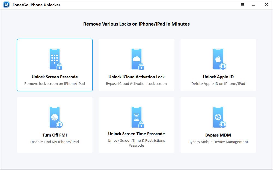Click "Disable Find My iPhone/iPad" description text
Screen dimensions: 273x170
click(55, 142)
